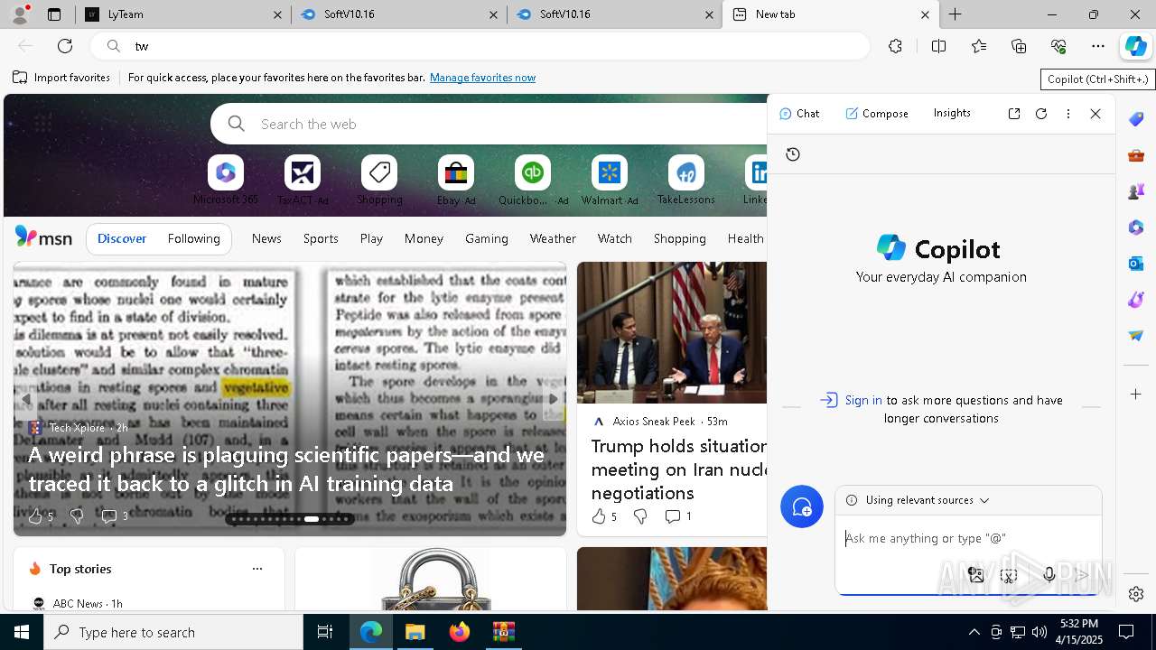Screen dimensions: 1156x650
Task: Open MSN Weather menu item
Action: click(553, 238)
